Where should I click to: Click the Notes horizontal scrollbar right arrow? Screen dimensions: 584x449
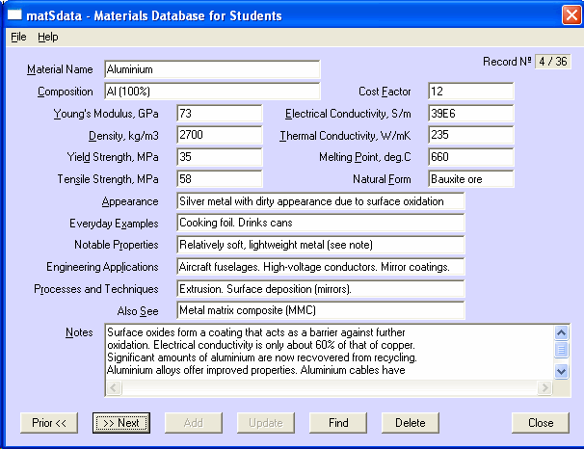coord(548,387)
